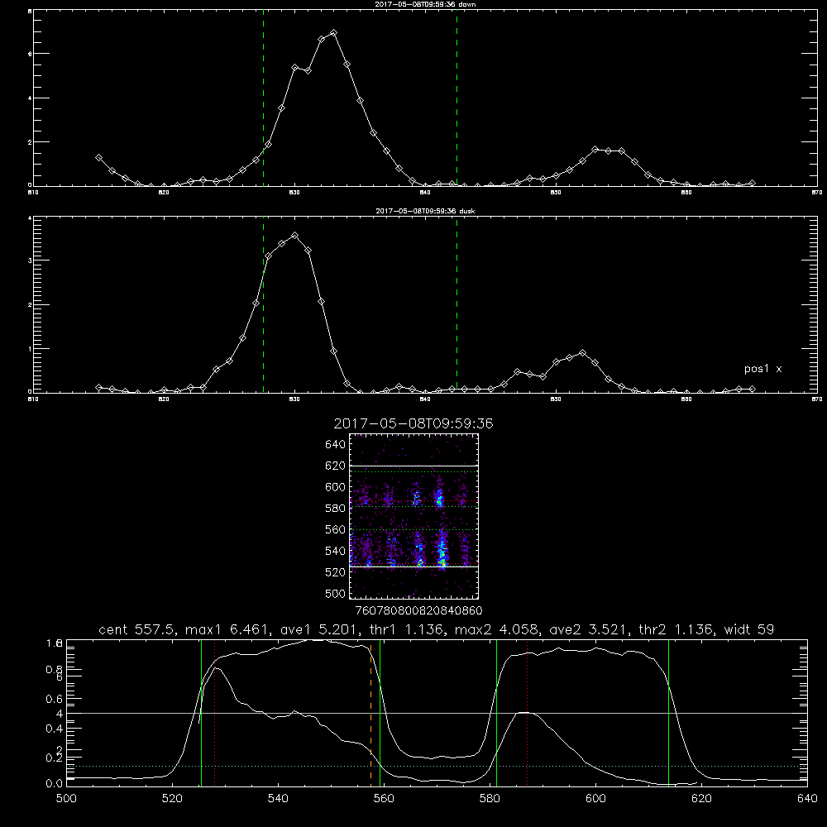Click the left green dashed line in dawn plot
Image resolution: width=827 pixels, height=827 pixels.
tap(263, 100)
